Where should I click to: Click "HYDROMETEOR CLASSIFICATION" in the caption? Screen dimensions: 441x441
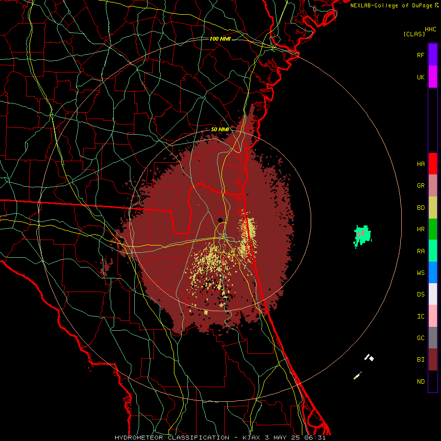point(172,438)
